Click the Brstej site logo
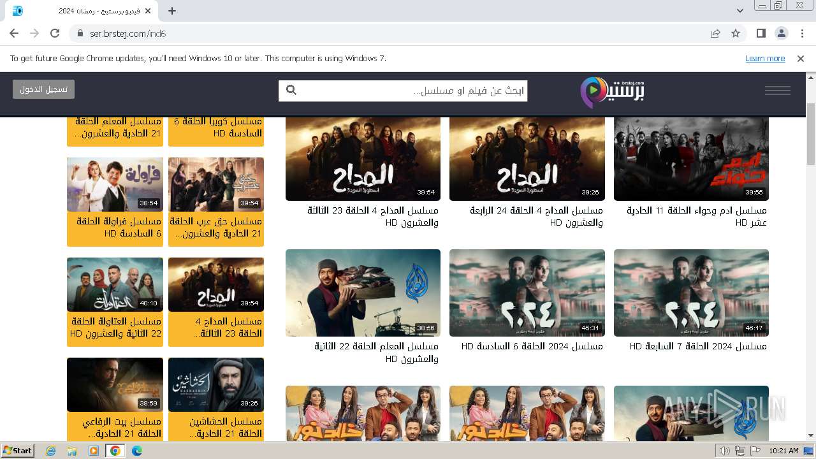The image size is (816, 459). 613,92
